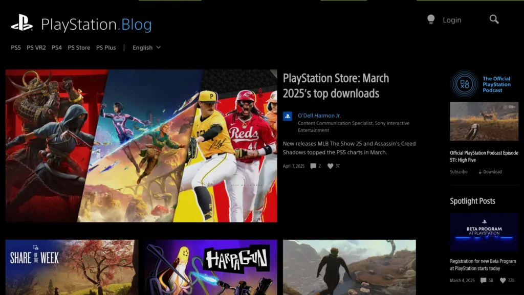Click the PlayStation logo icon

pos(21,22)
